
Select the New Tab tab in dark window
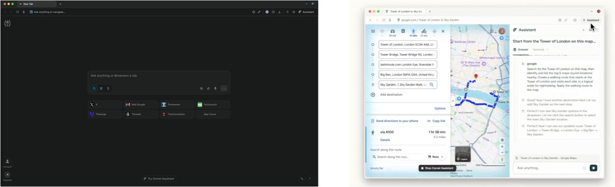tap(36, 4)
